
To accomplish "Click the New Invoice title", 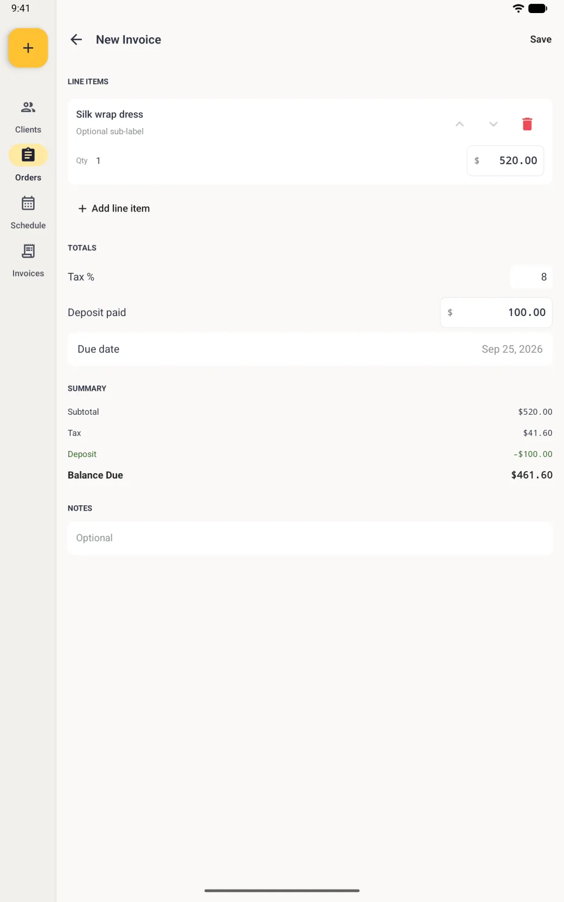I will coord(129,40).
